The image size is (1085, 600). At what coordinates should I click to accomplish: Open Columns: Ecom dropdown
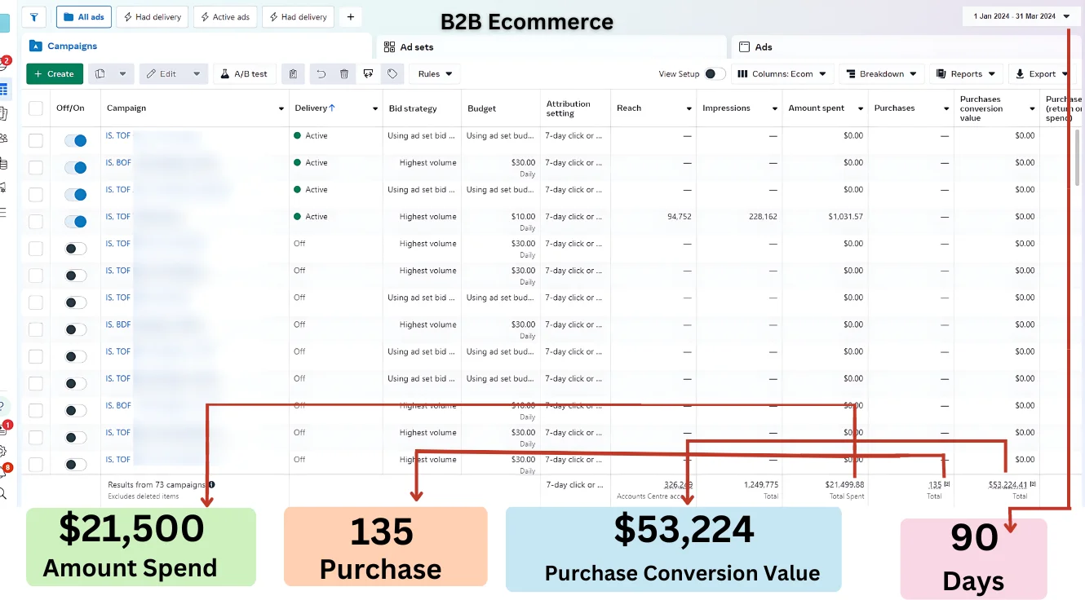coord(782,74)
